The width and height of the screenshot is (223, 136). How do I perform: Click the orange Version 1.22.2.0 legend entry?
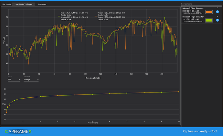click(x=110, y=16)
